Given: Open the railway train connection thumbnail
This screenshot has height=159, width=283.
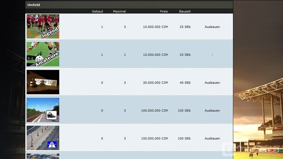Looking at the screenshot, I should click(43, 110).
